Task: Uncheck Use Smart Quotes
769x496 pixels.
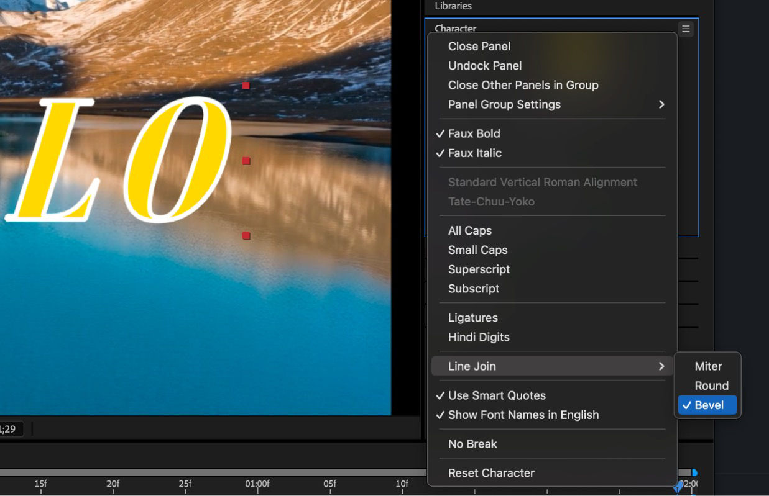Action: (x=496, y=395)
